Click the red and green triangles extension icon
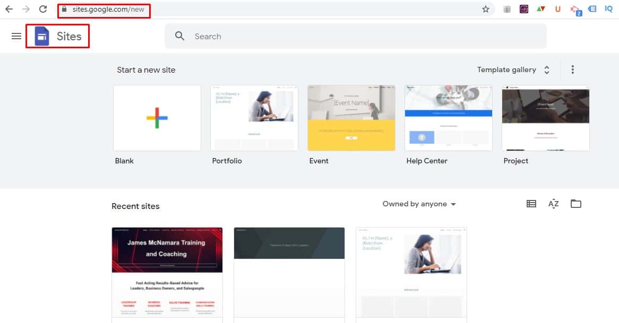The image size is (619, 323). coord(541,9)
